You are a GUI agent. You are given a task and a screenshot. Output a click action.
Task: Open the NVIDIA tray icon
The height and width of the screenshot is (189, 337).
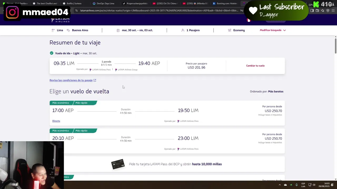coord(291,185)
